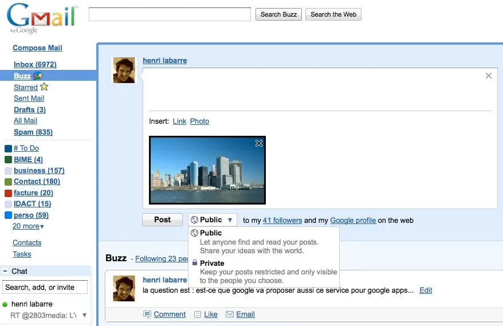Click the comment bubble icon
This screenshot has width=503, height=326.
147,314
